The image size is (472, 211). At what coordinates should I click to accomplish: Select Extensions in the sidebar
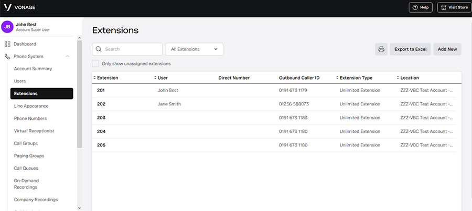[41, 94]
